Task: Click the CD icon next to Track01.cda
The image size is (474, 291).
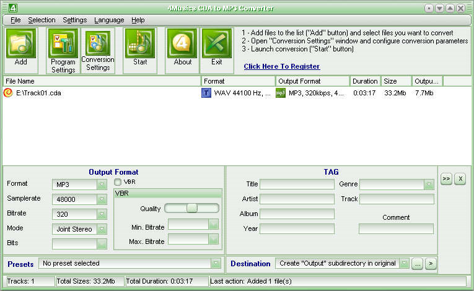Action: coord(8,93)
